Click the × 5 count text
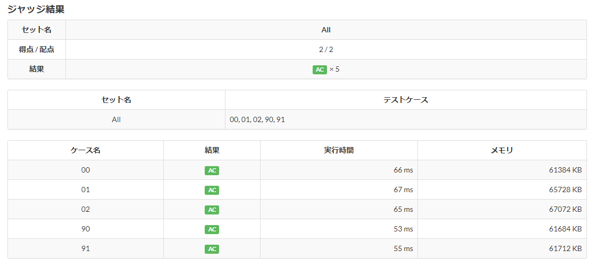Viewport: 595px width, 267px height. [x=334, y=70]
